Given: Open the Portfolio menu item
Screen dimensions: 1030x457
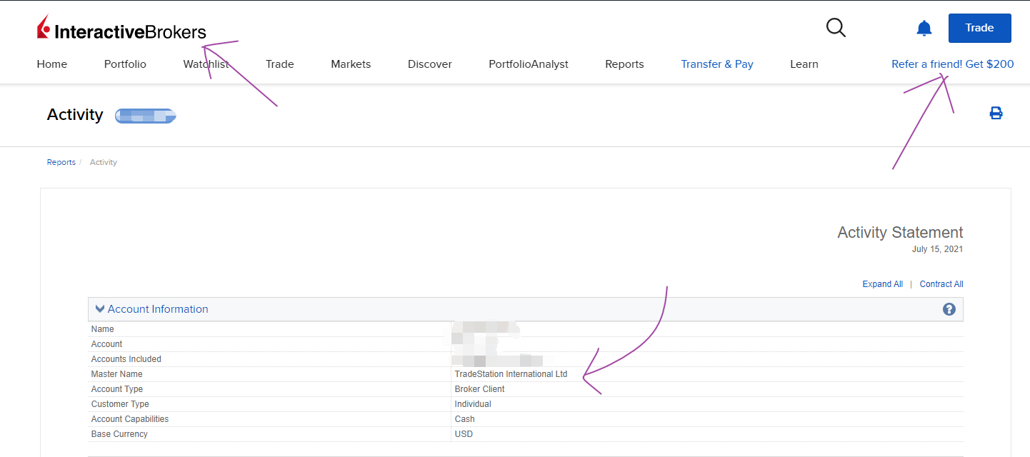Looking at the screenshot, I should click(125, 64).
